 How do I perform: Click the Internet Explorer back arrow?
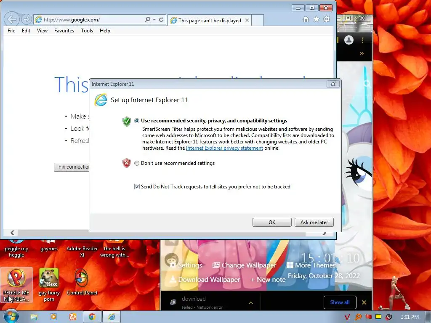click(12, 19)
